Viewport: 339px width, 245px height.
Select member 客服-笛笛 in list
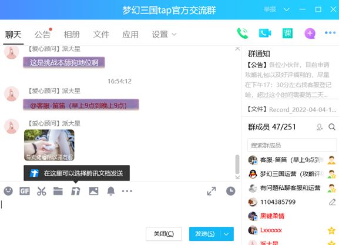pyautogui.click(x=292, y=160)
